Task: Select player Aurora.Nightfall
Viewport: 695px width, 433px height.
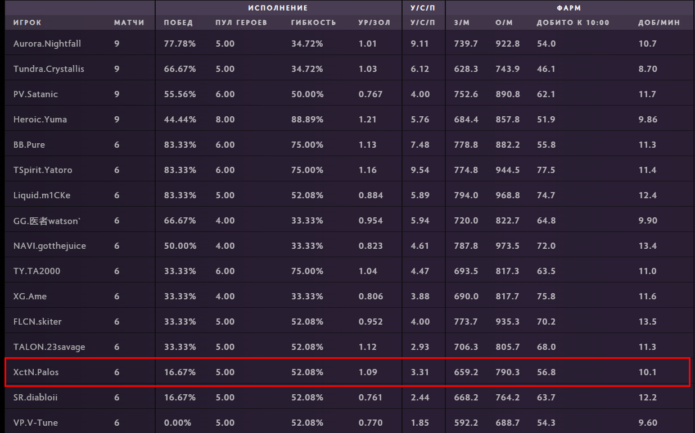Action: pyautogui.click(x=48, y=43)
